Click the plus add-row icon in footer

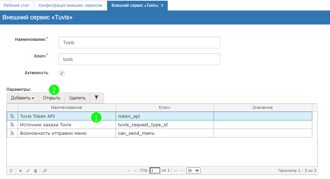[20, 170]
